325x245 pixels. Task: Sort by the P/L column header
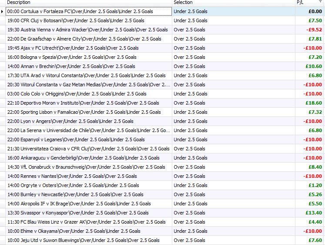coord(310,3)
